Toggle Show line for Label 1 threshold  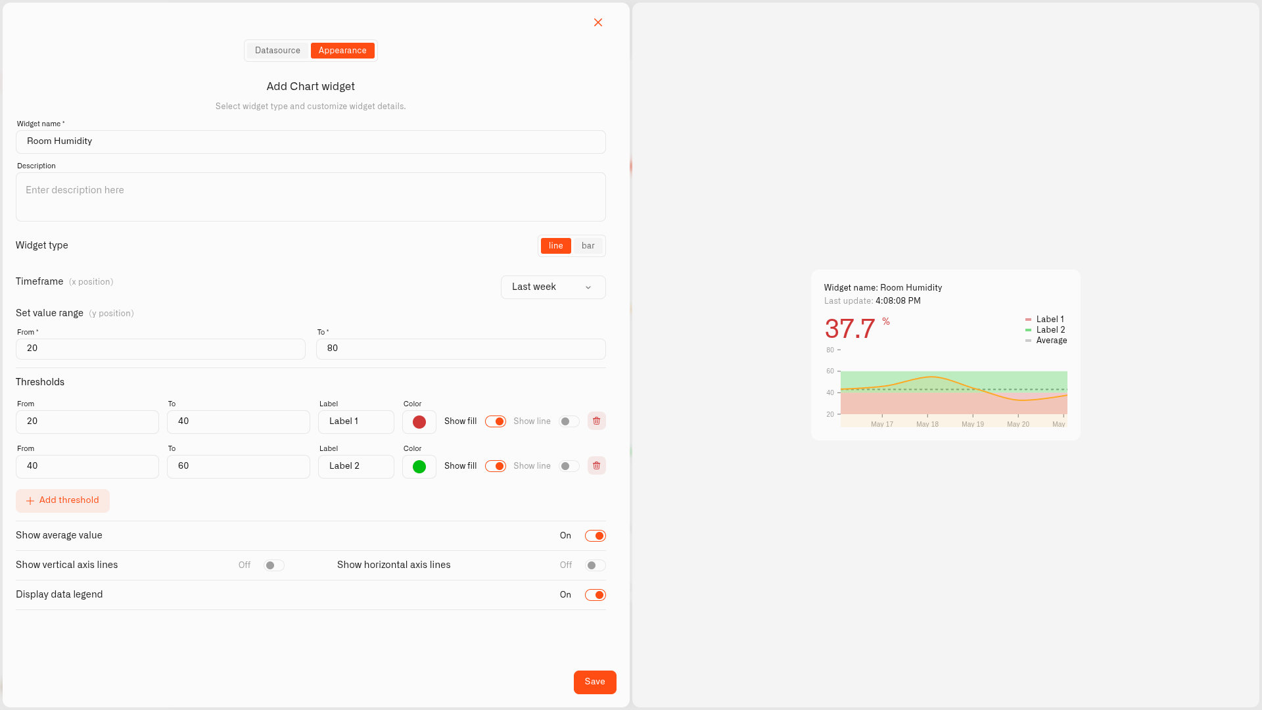tap(569, 421)
